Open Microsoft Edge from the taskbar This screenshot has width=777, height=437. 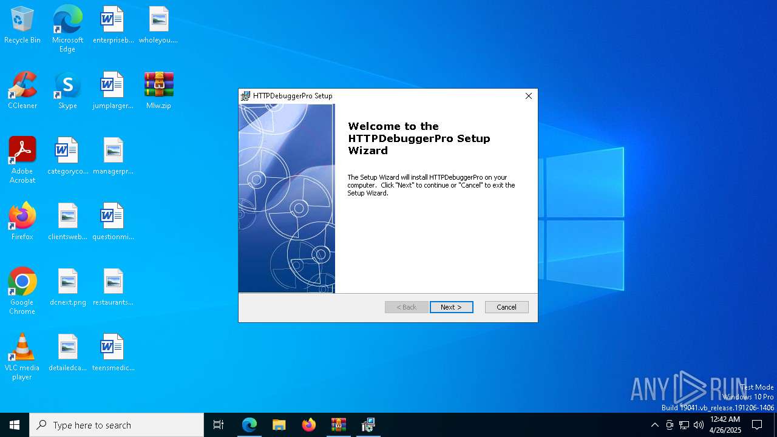click(249, 425)
